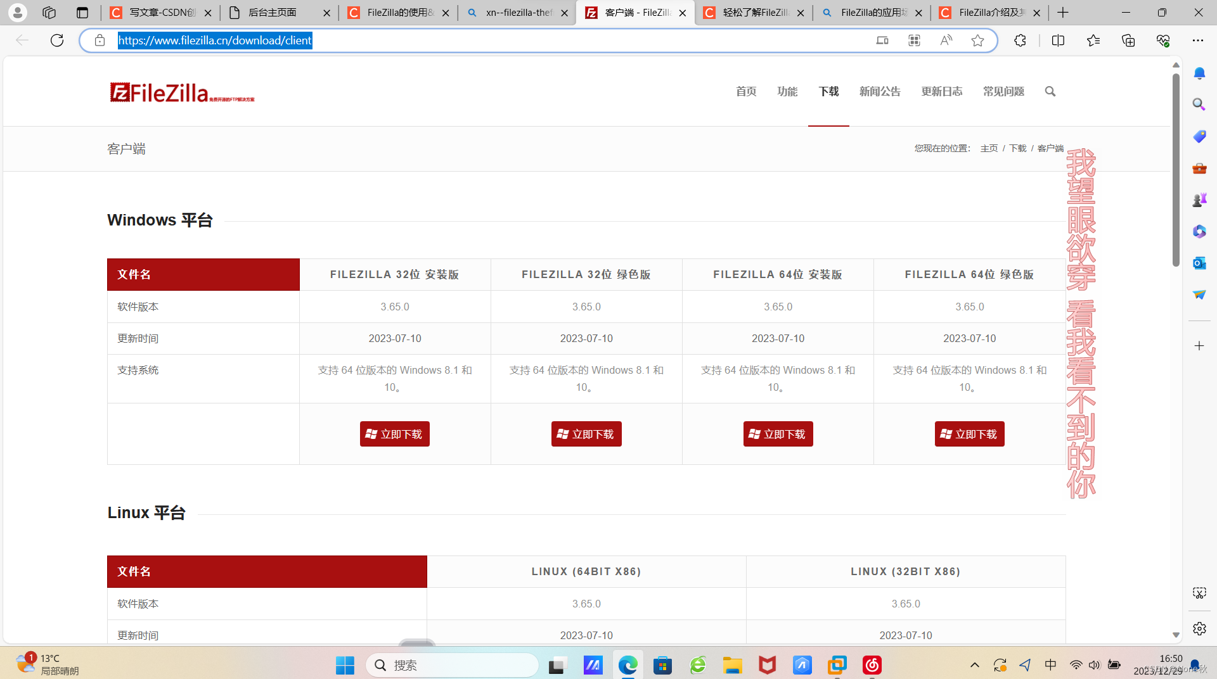This screenshot has width=1217, height=679.
Task: Click the 主页 breadcrumb link
Action: pos(989,148)
